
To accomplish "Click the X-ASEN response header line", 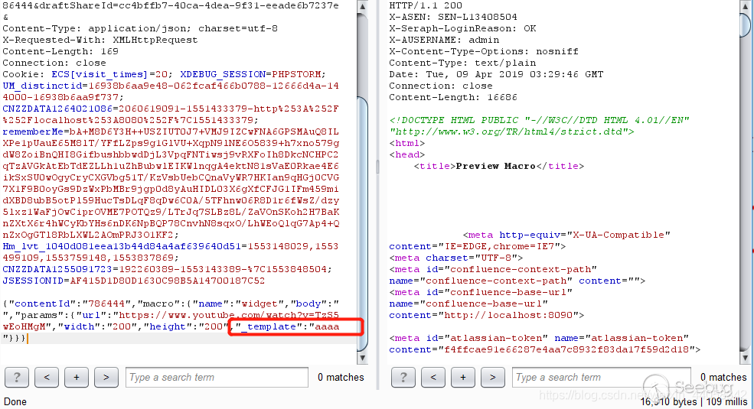I will 453,17.
